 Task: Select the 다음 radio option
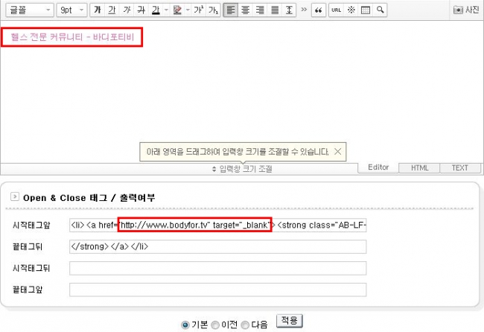coord(245,325)
